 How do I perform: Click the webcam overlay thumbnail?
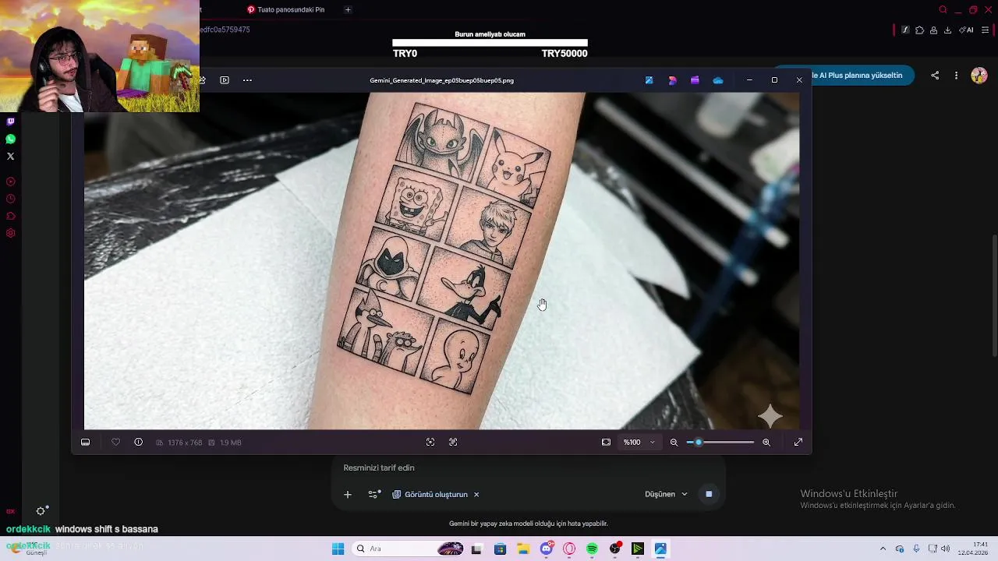coord(100,56)
